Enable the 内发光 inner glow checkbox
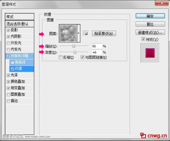This screenshot has height=141, width=170. 8,50
